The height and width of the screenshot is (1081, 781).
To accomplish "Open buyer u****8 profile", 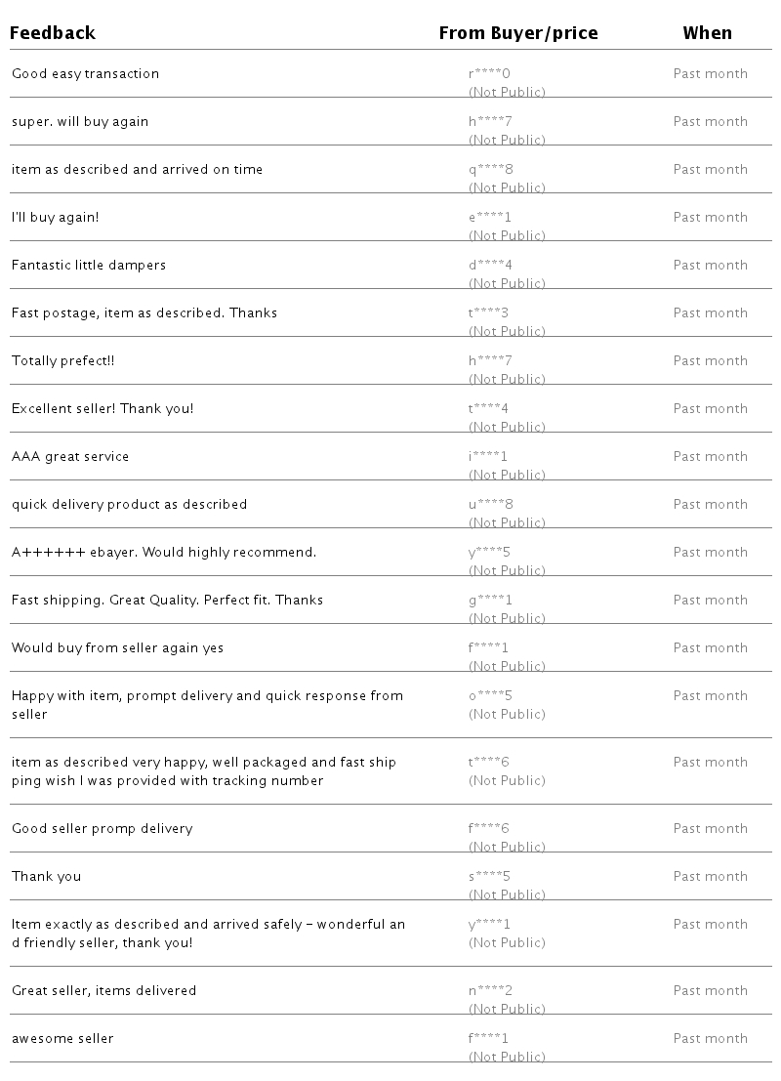I will pos(490,505).
